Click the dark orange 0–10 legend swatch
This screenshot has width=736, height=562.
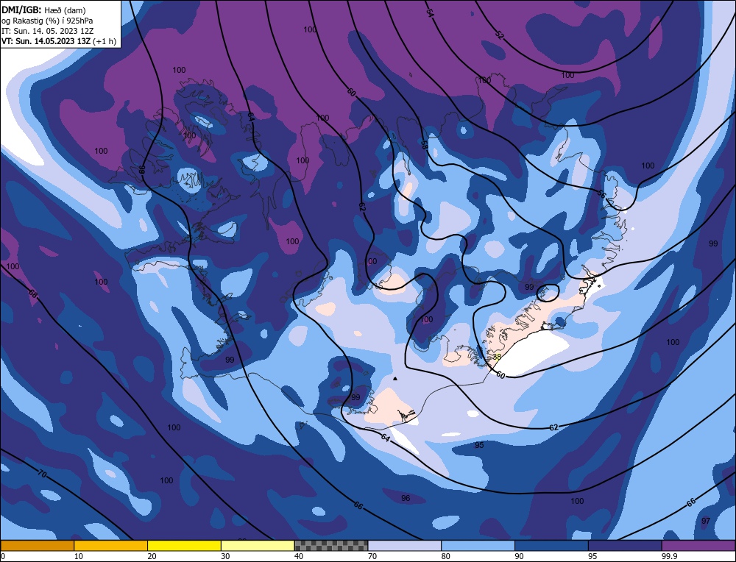(x=38, y=545)
